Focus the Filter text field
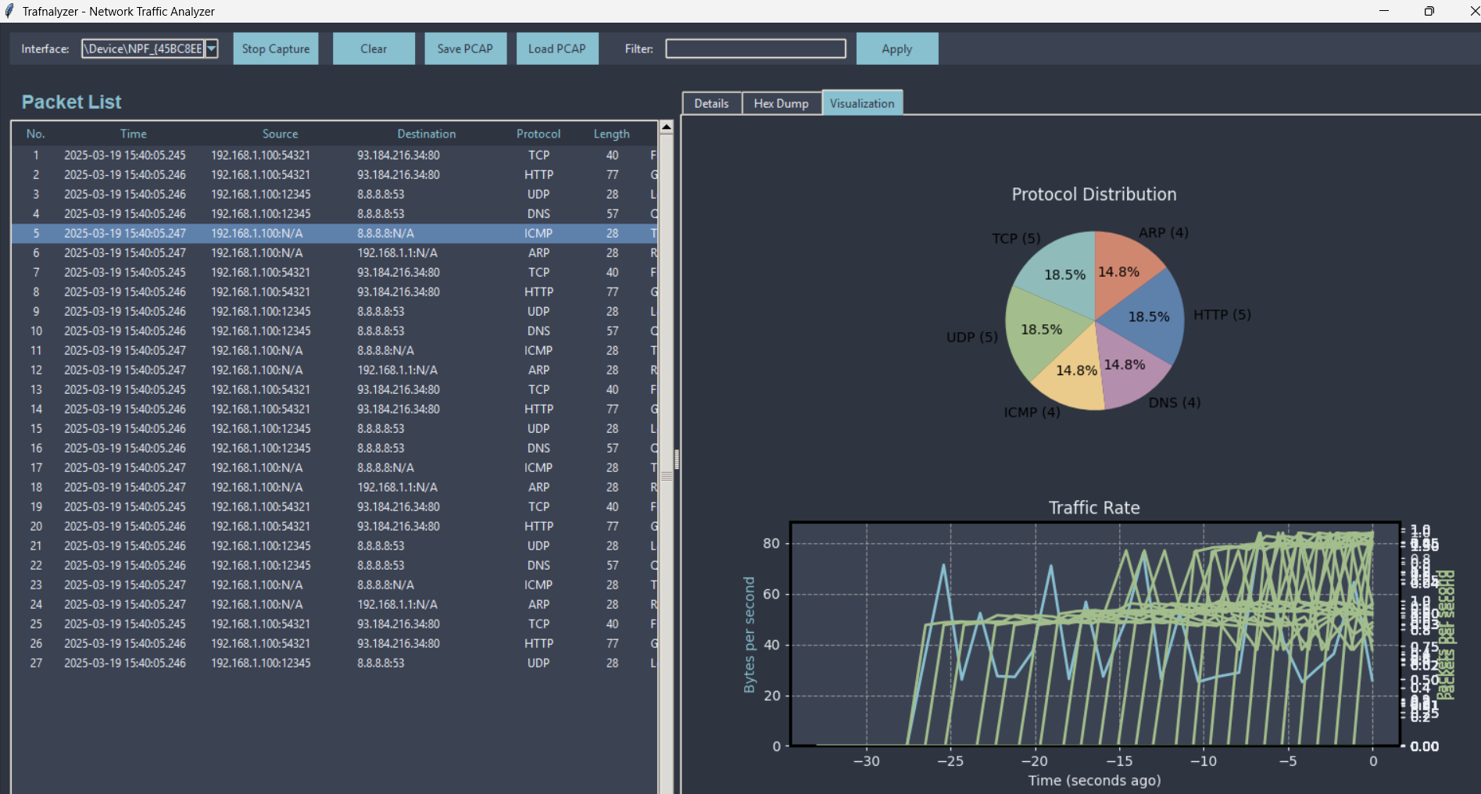 pos(756,48)
